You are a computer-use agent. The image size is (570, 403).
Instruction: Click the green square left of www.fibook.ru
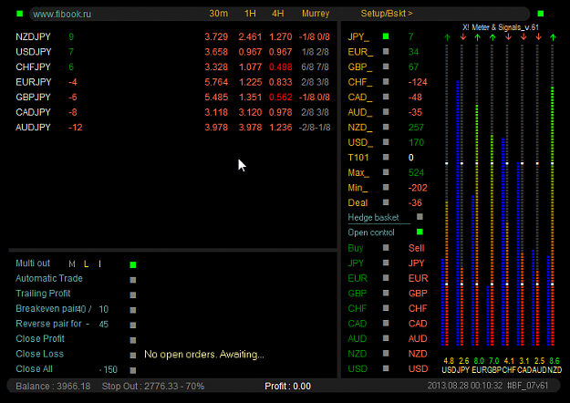pos(20,14)
